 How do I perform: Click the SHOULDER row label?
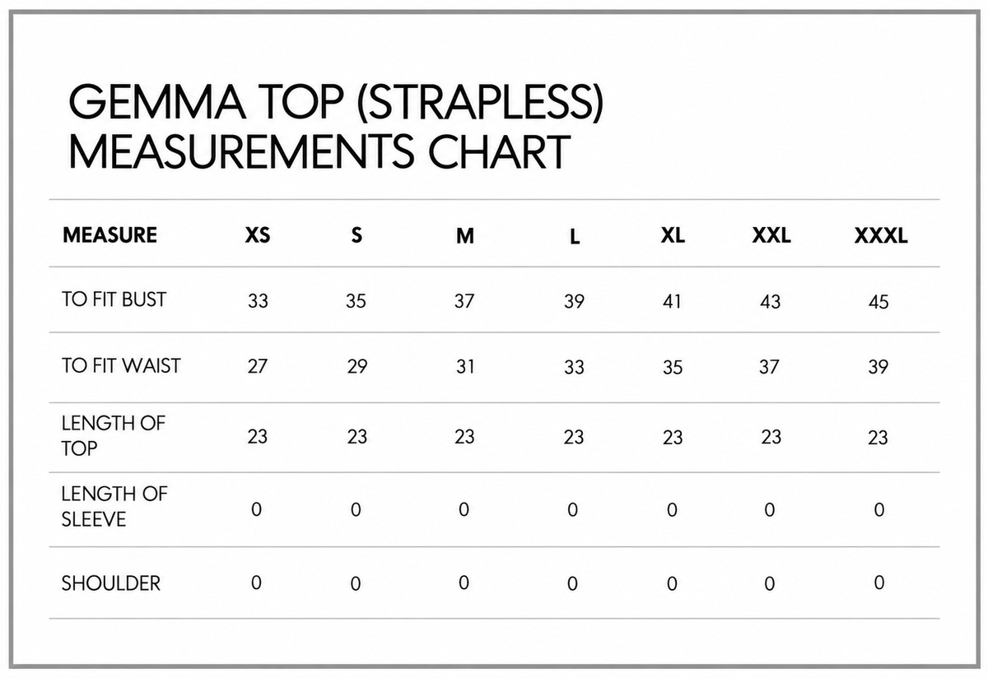111,583
